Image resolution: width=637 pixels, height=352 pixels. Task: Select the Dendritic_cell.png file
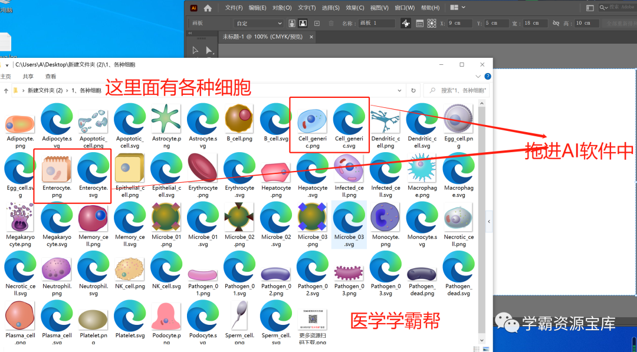tap(385, 127)
